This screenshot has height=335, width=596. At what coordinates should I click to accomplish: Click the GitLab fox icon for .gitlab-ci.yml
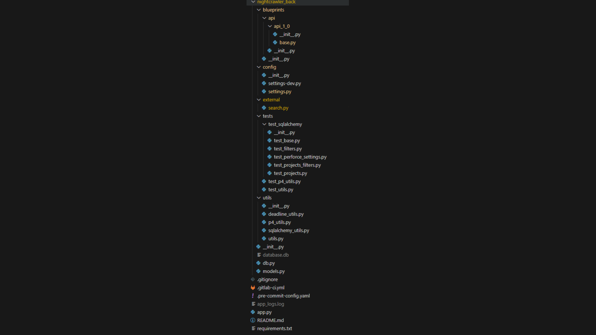pyautogui.click(x=253, y=288)
